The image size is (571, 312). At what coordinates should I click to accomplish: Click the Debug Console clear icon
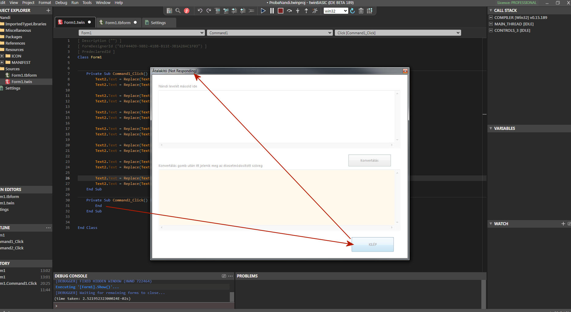click(224, 276)
